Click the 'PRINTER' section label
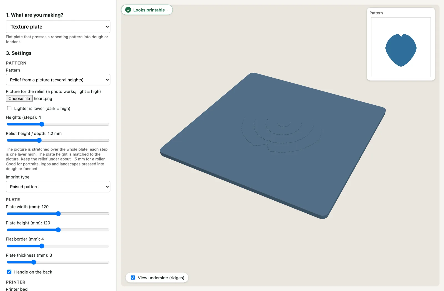The image size is (444, 291). [x=16, y=282]
